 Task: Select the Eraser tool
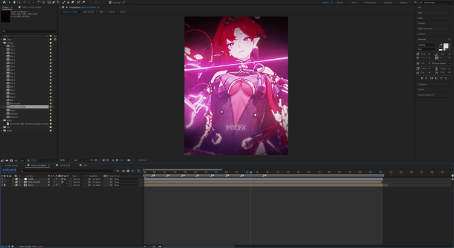(73, 2)
